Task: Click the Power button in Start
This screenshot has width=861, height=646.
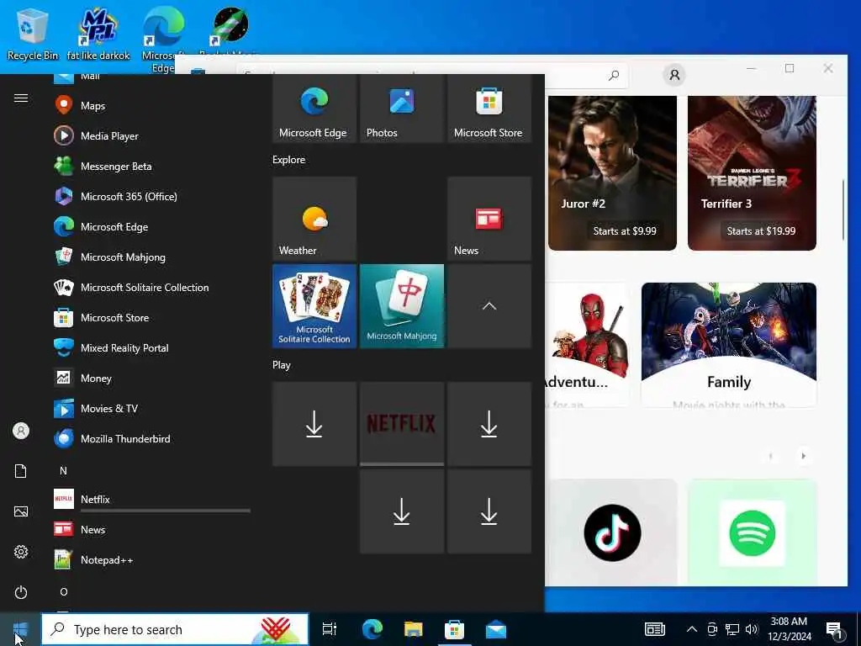Action: pos(21,592)
